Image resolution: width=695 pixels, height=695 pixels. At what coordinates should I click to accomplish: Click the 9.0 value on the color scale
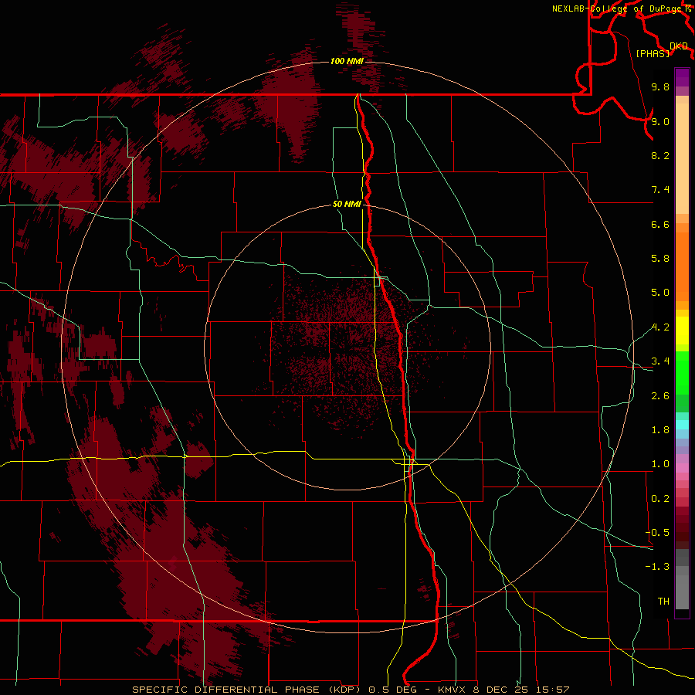[660, 121]
